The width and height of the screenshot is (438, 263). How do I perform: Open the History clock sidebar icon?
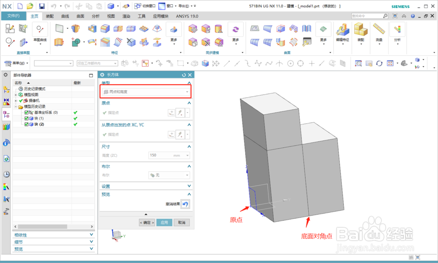(x=6, y=174)
